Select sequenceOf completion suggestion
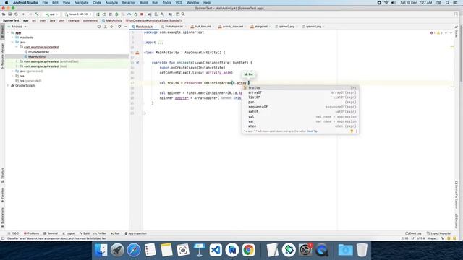 (301, 107)
